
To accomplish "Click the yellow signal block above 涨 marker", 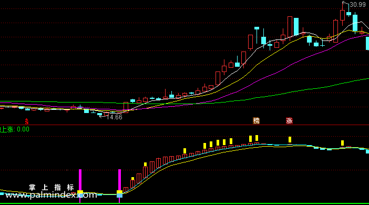I will pos(290,140).
